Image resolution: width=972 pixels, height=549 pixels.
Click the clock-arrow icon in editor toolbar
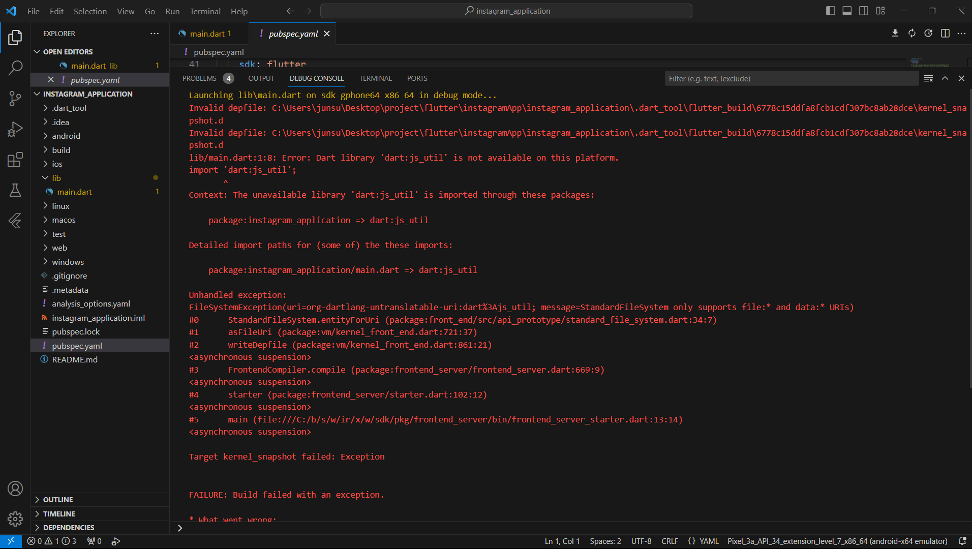click(928, 34)
